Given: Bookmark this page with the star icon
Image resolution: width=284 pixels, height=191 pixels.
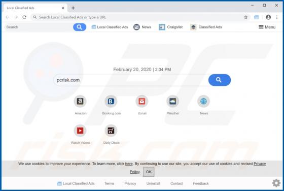Looking at the screenshot, I should (x=245, y=17).
